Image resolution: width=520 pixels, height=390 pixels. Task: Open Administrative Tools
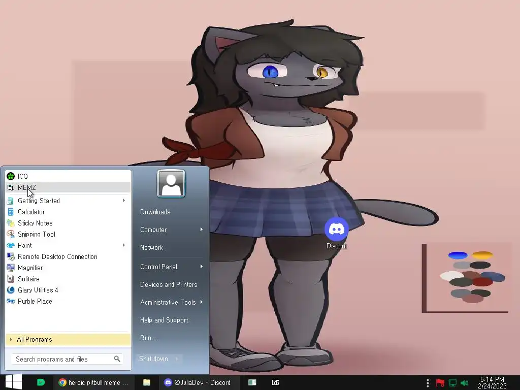pos(168,303)
